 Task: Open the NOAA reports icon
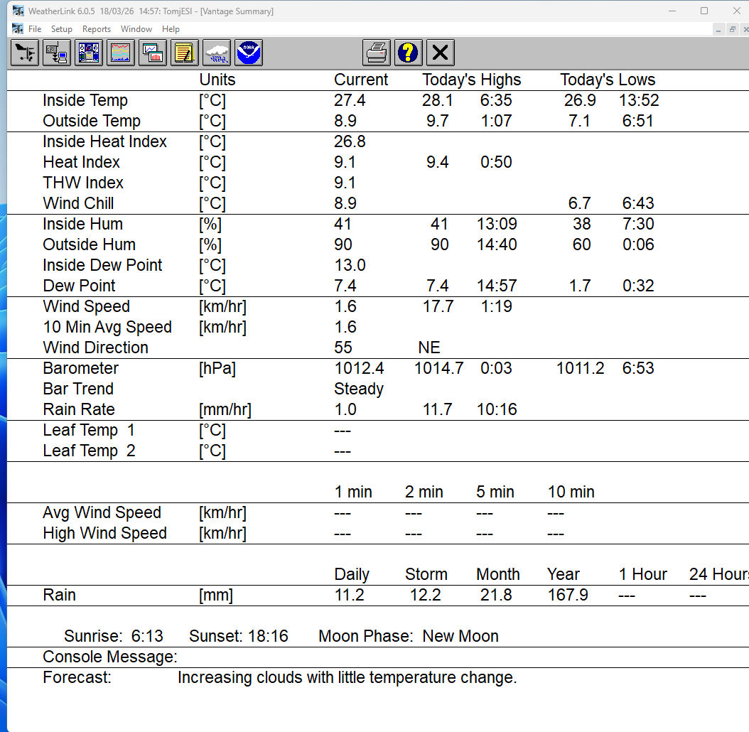click(249, 53)
